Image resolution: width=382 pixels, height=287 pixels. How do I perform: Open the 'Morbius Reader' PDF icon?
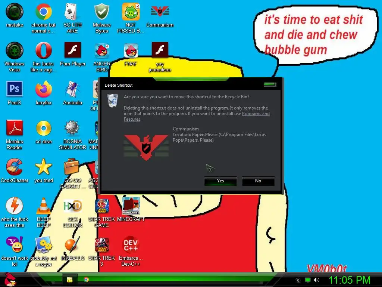click(x=15, y=128)
